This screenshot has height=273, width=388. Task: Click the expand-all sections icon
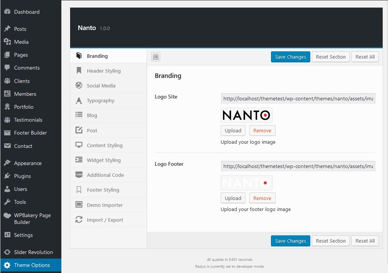156,57
